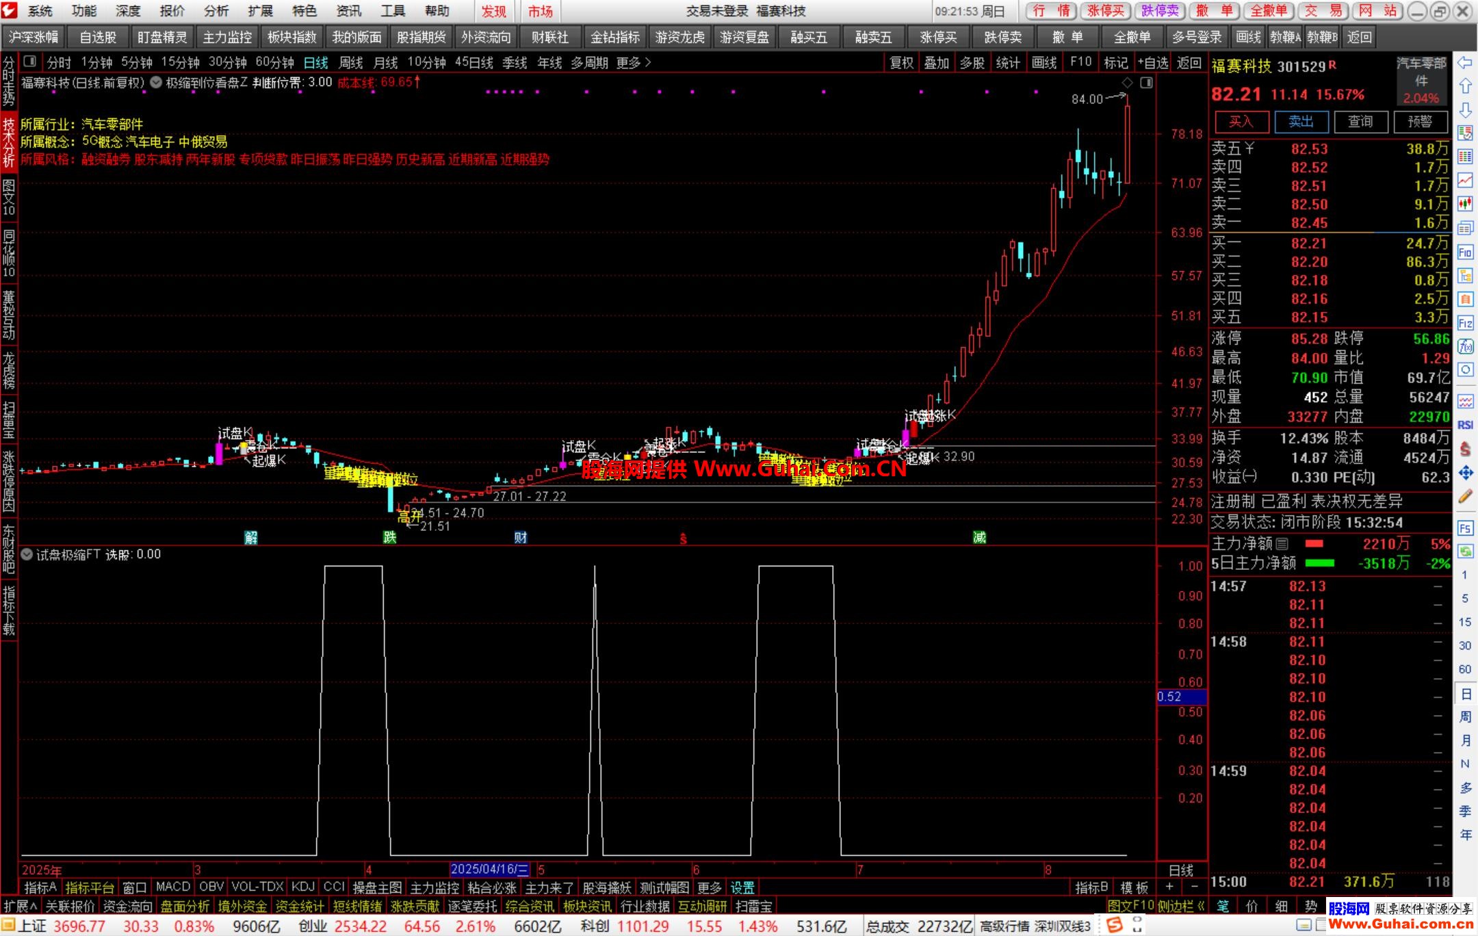Select the 日 period in right sidebar
Image resolution: width=1478 pixels, height=936 pixels.
pyautogui.click(x=1466, y=694)
